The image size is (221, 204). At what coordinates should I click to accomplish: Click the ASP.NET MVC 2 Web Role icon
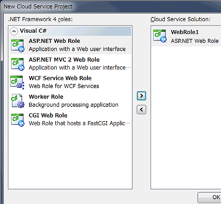coord(17,64)
